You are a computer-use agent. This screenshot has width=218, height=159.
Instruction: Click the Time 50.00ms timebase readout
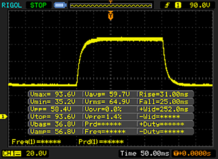(145, 154)
